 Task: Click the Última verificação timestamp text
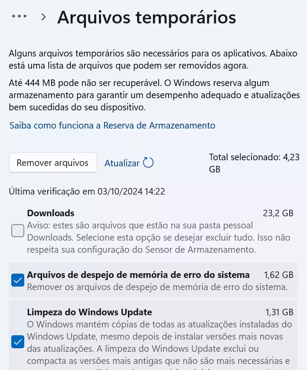[x=87, y=191]
